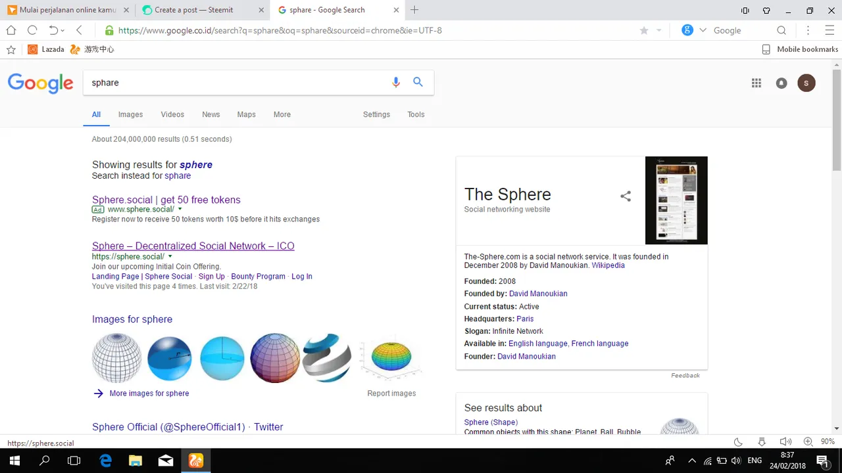
Task: Open Paris headquarters link
Action: pos(525,319)
